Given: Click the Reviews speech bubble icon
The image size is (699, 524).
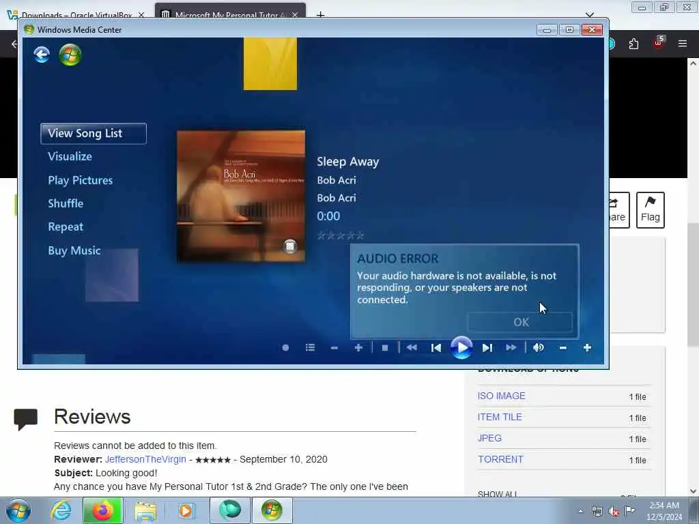Looking at the screenshot, I should (25, 420).
